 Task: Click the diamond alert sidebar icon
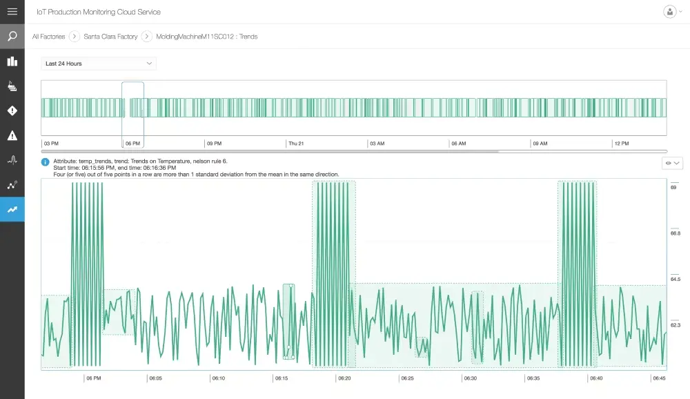[x=12, y=110]
